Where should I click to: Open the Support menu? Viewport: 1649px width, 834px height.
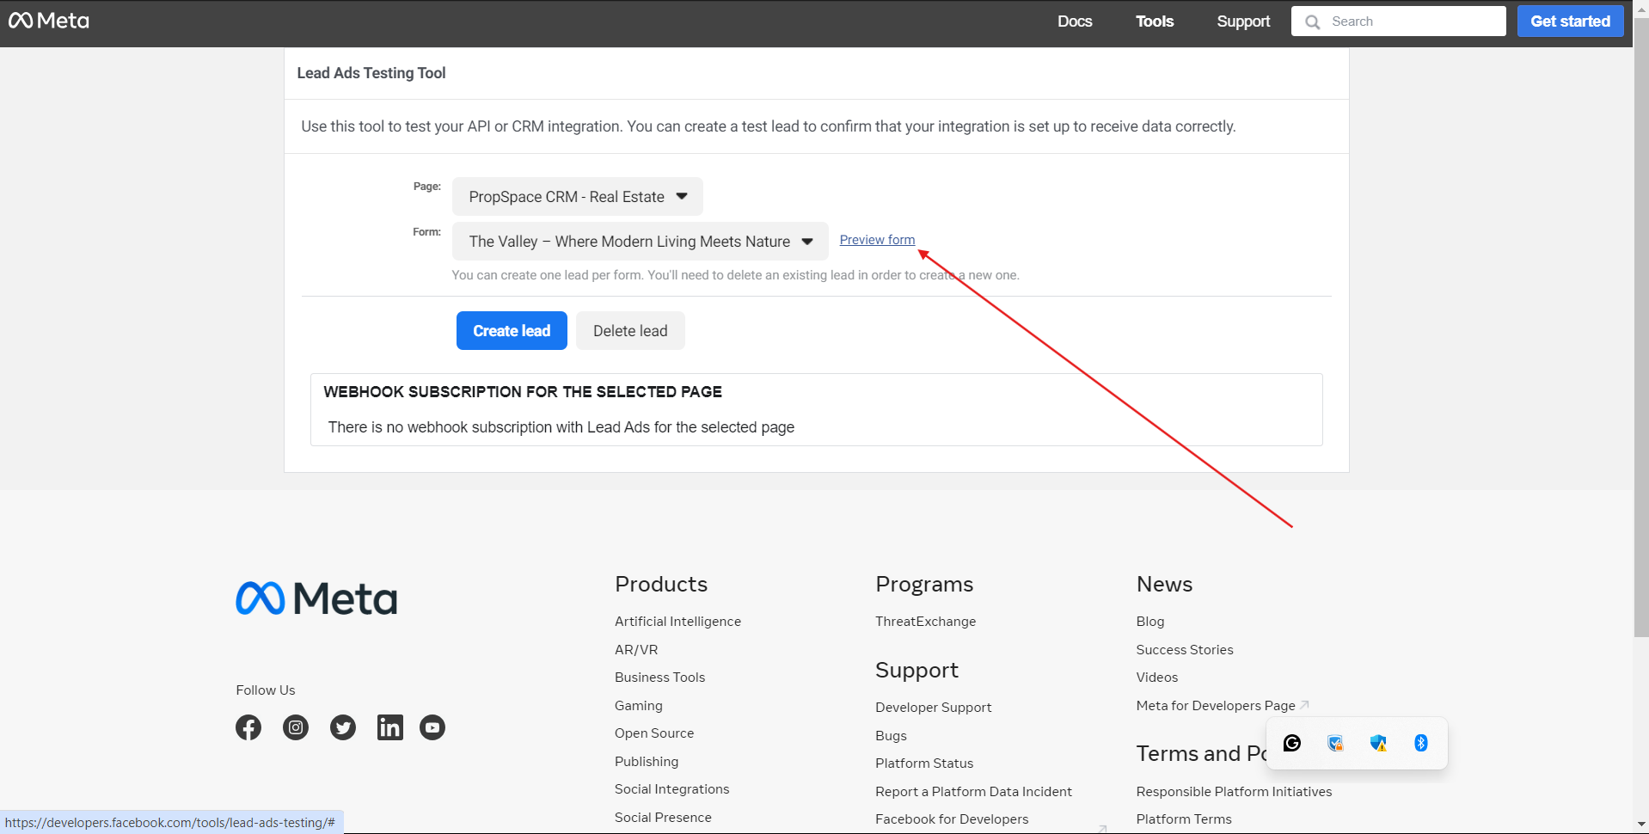[1243, 21]
